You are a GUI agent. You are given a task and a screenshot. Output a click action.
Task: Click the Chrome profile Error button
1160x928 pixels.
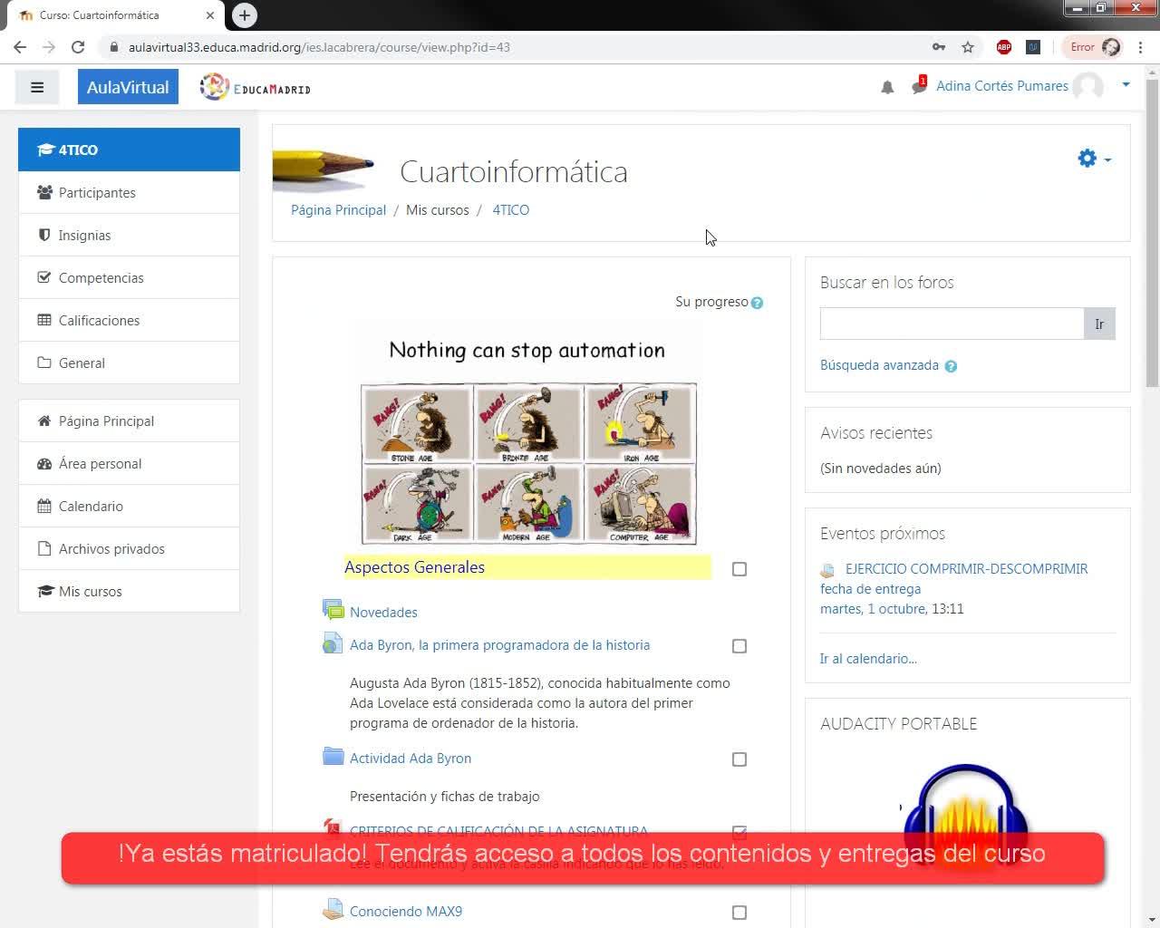point(1094,47)
